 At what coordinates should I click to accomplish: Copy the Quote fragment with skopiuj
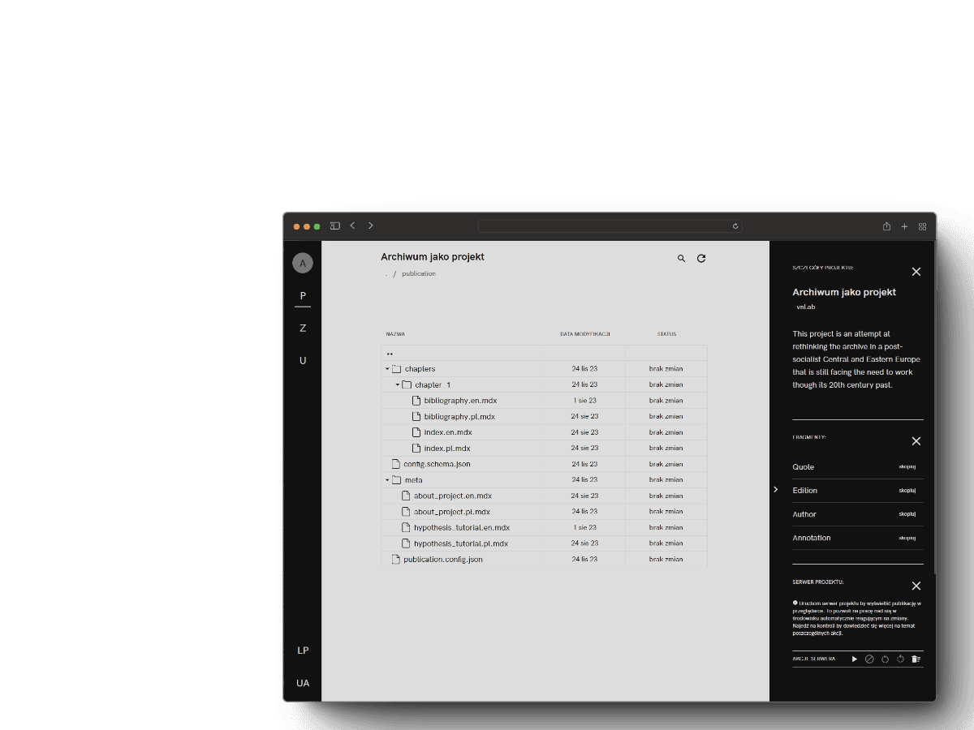(907, 466)
